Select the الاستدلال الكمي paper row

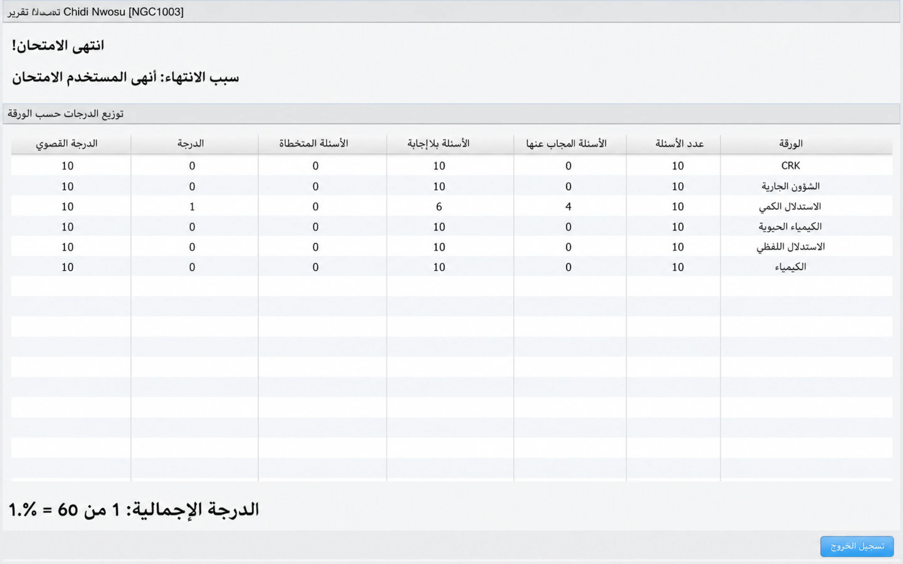451,206
